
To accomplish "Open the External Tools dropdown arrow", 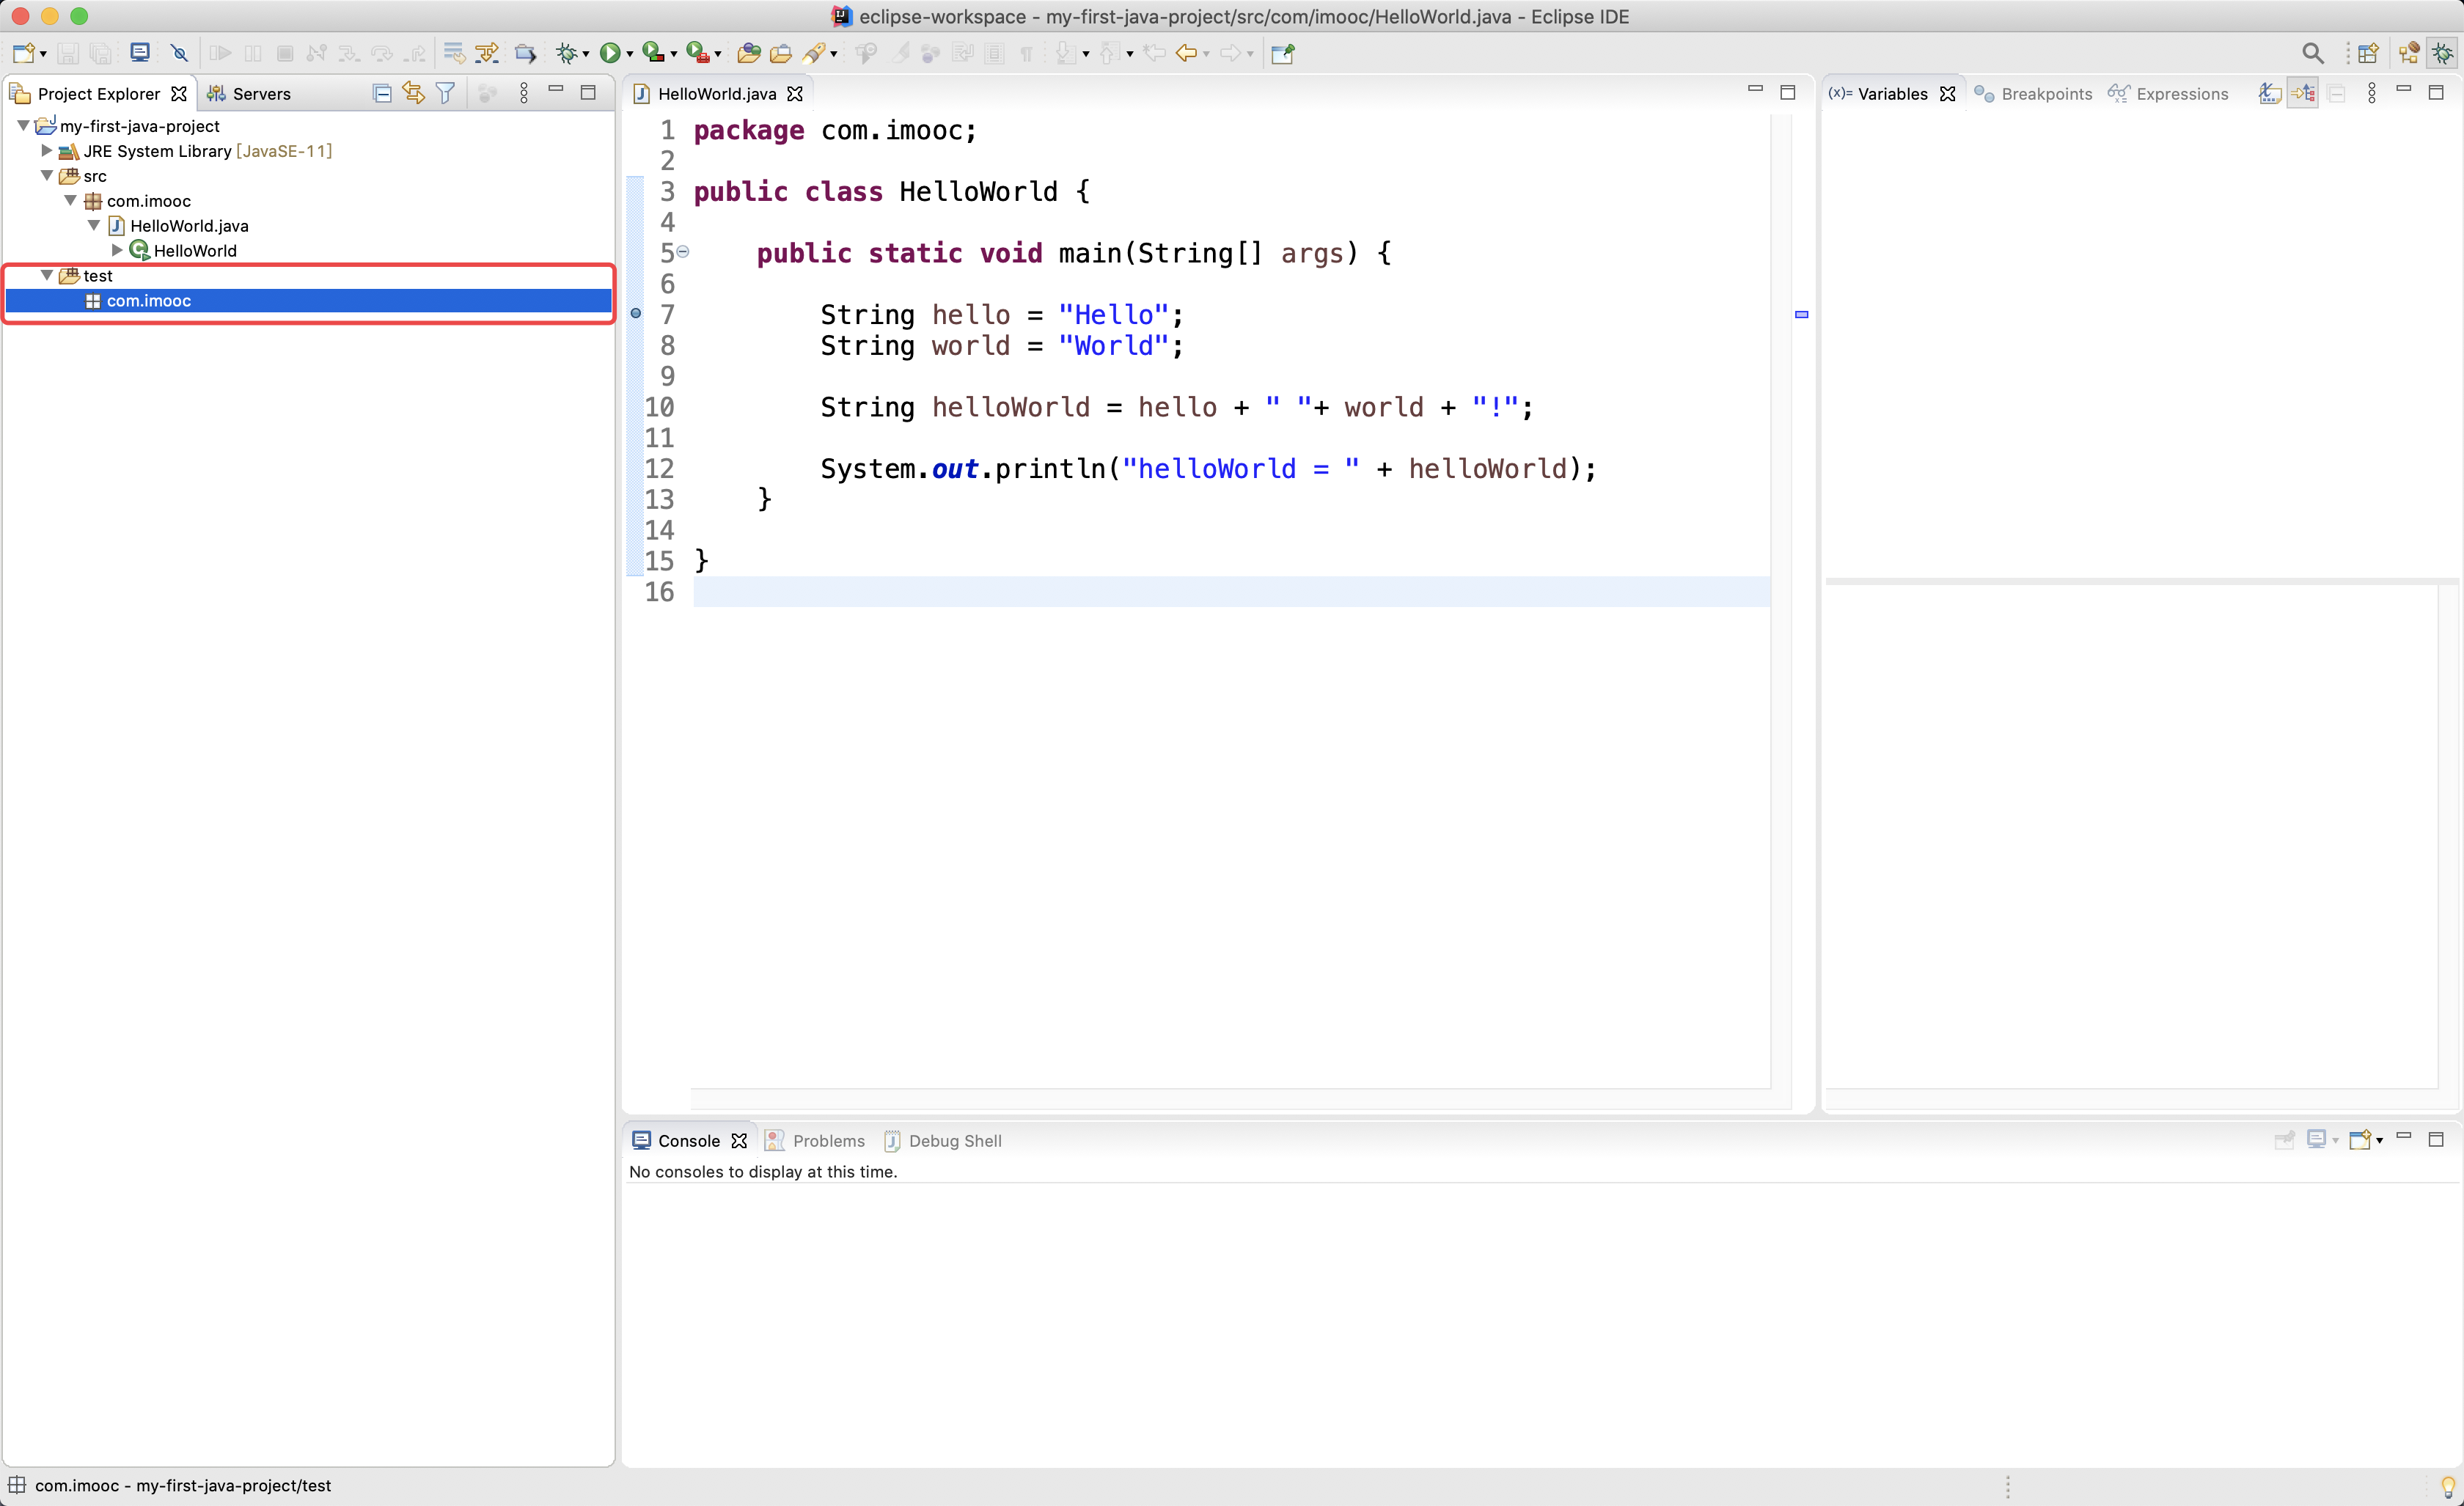I will [x=718, y=55].
